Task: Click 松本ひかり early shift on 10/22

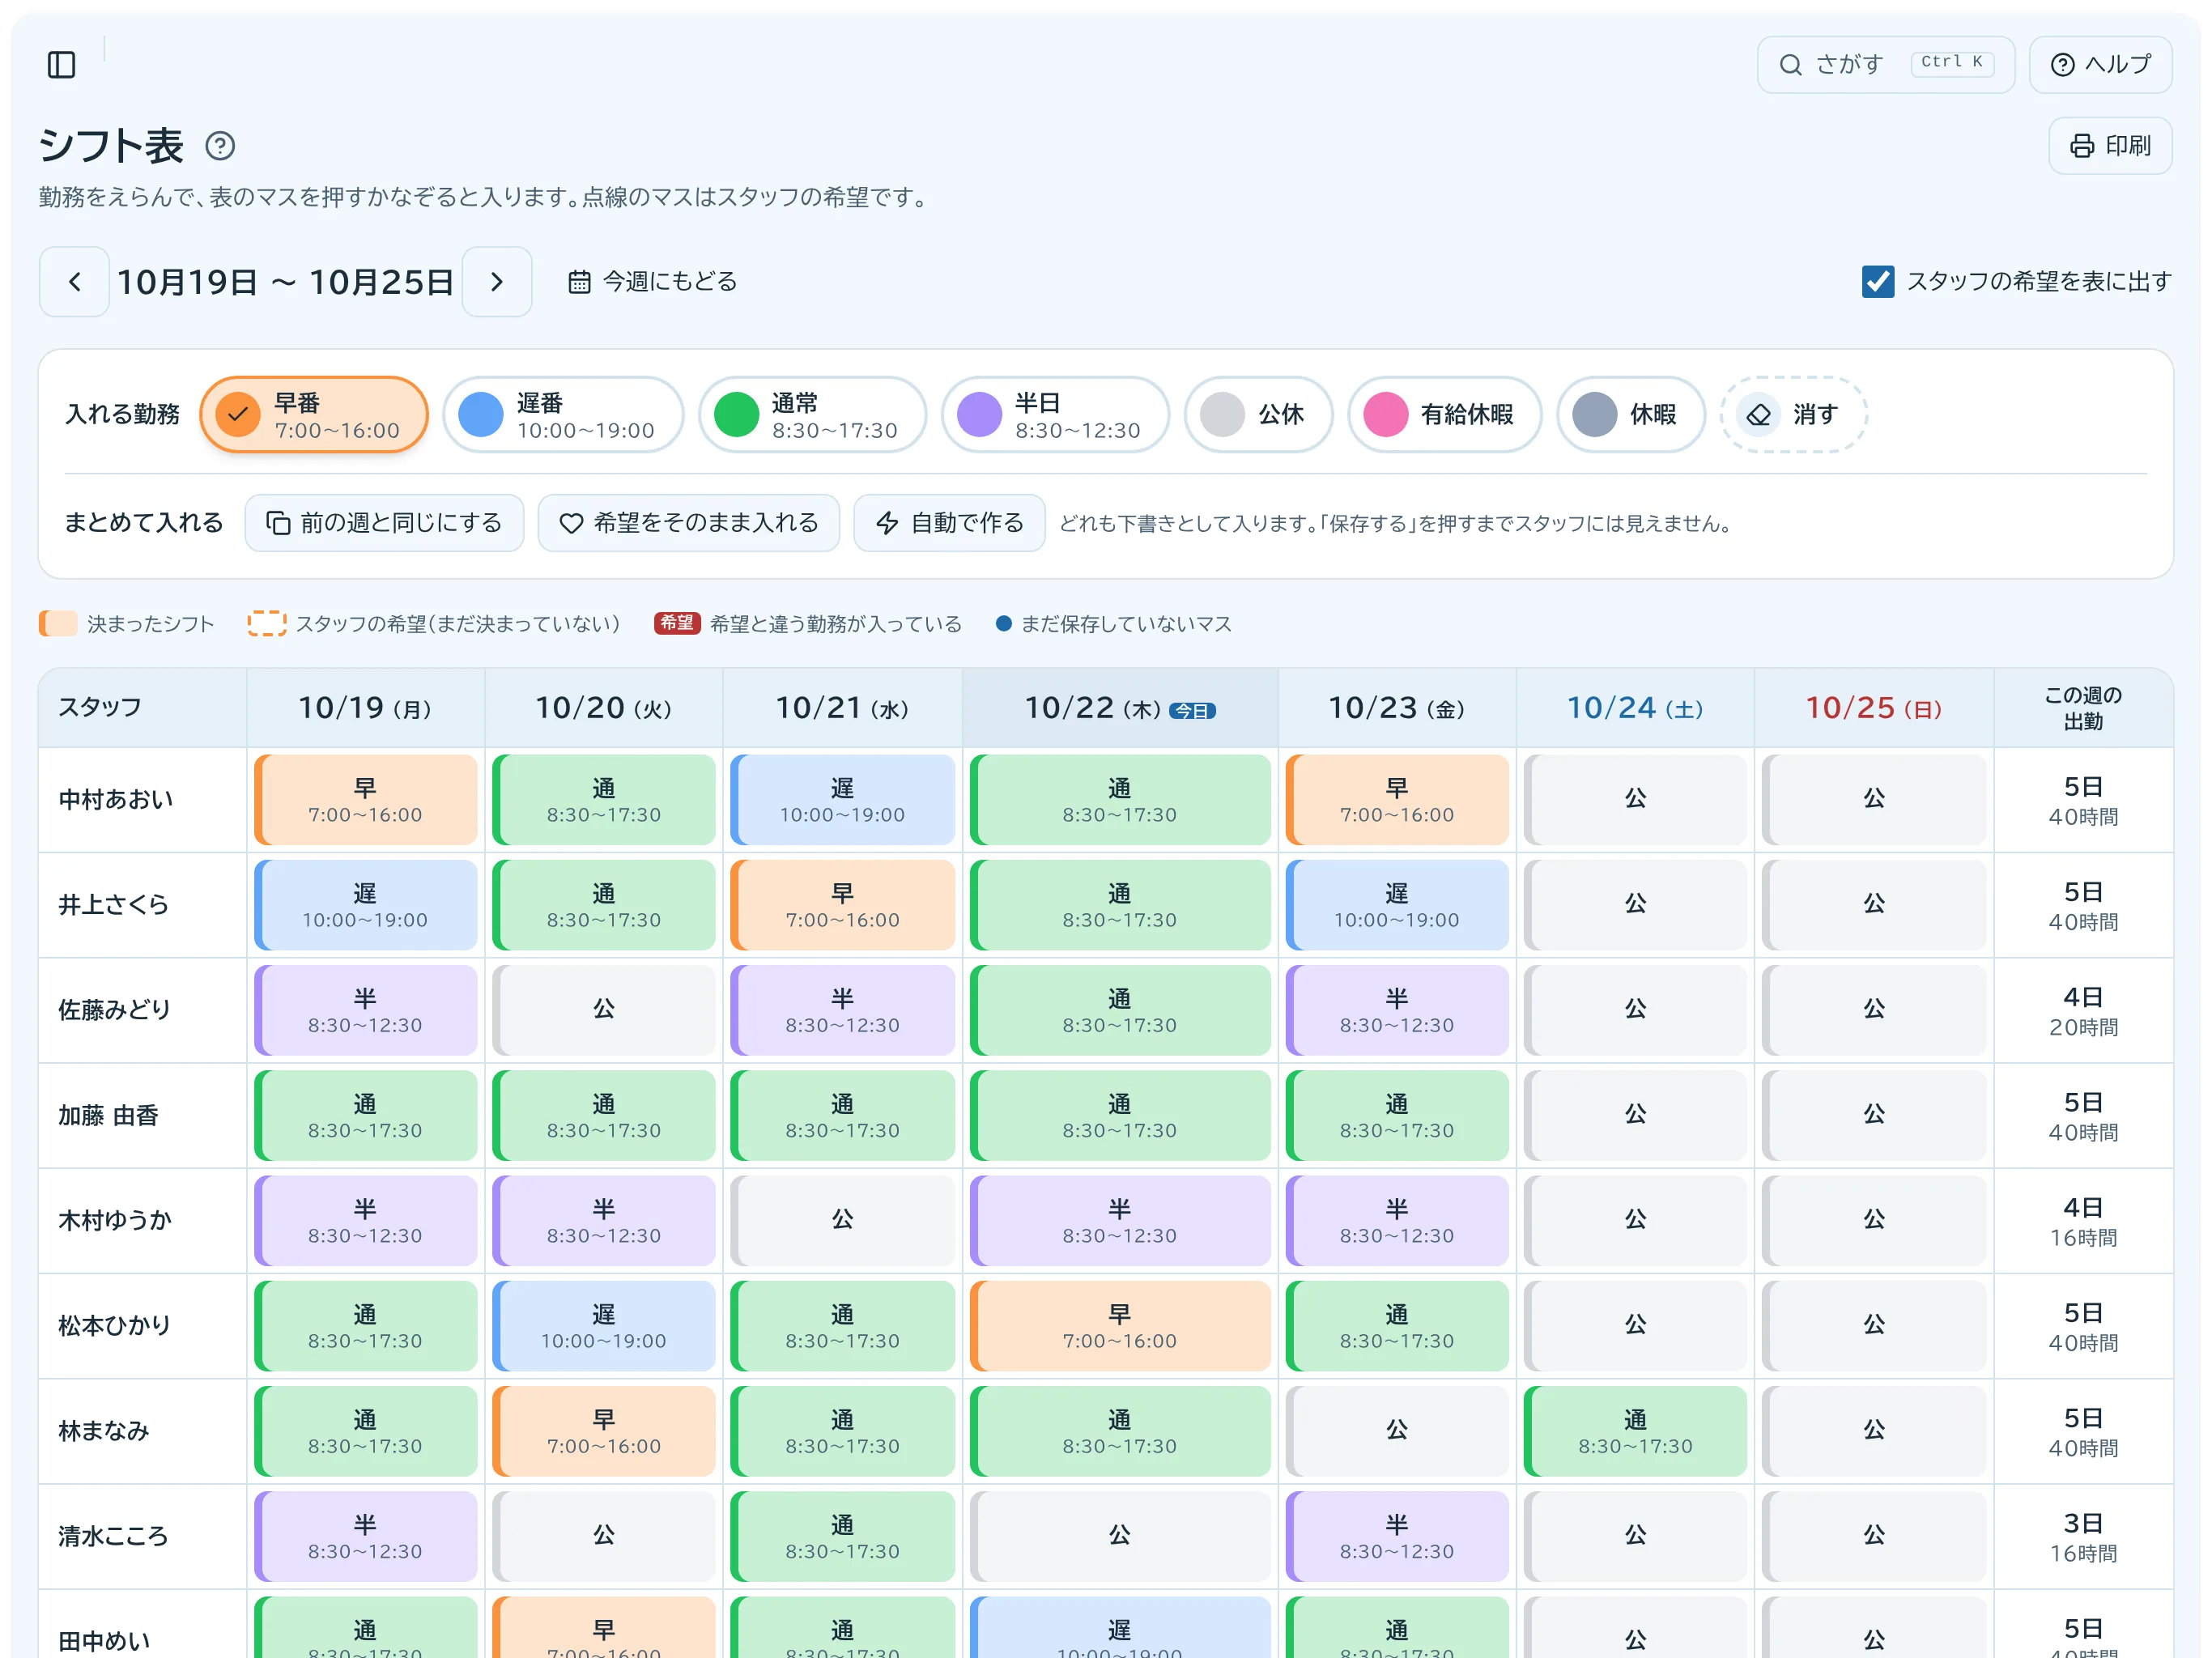Action: [1120, 1326]
